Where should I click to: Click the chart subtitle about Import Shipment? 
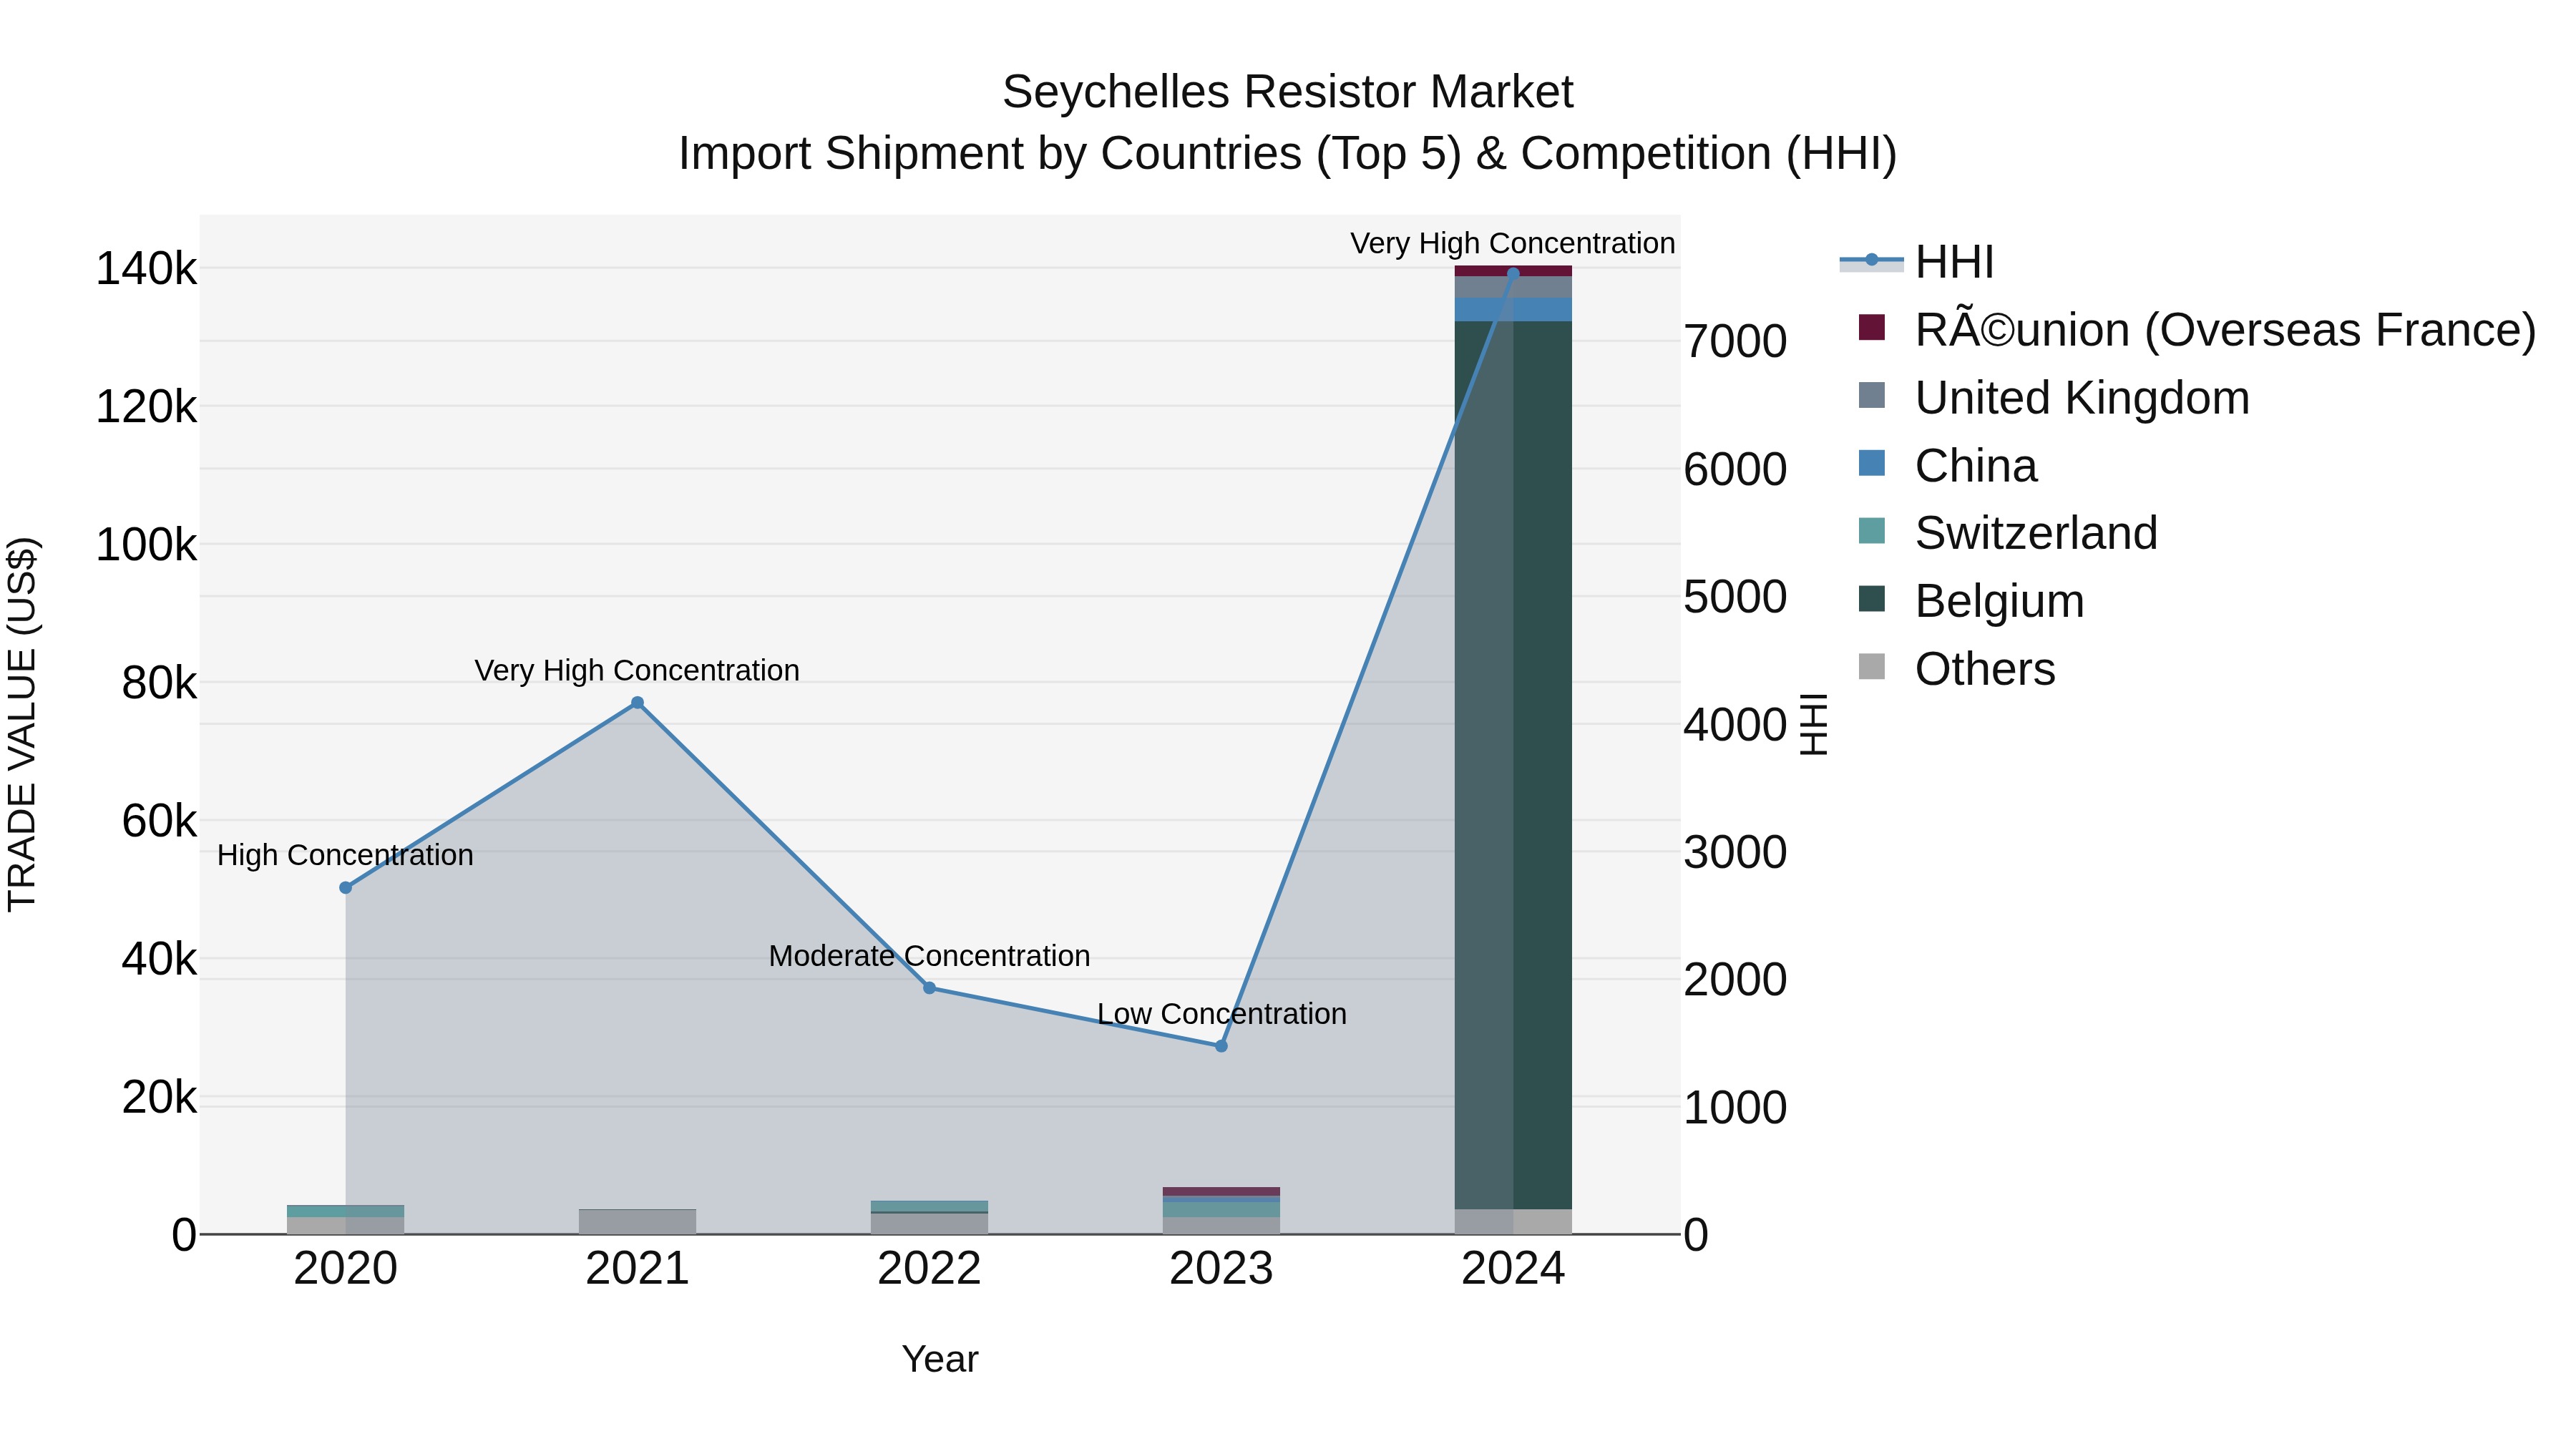pos(1288,154)
